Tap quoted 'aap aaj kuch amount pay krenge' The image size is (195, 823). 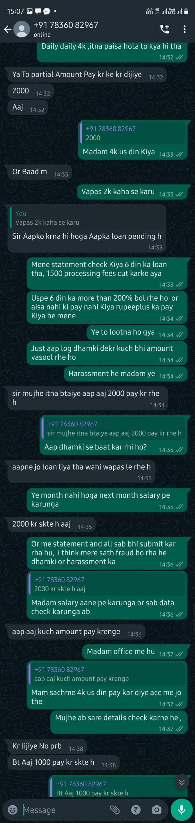click(x=107, y=674)
